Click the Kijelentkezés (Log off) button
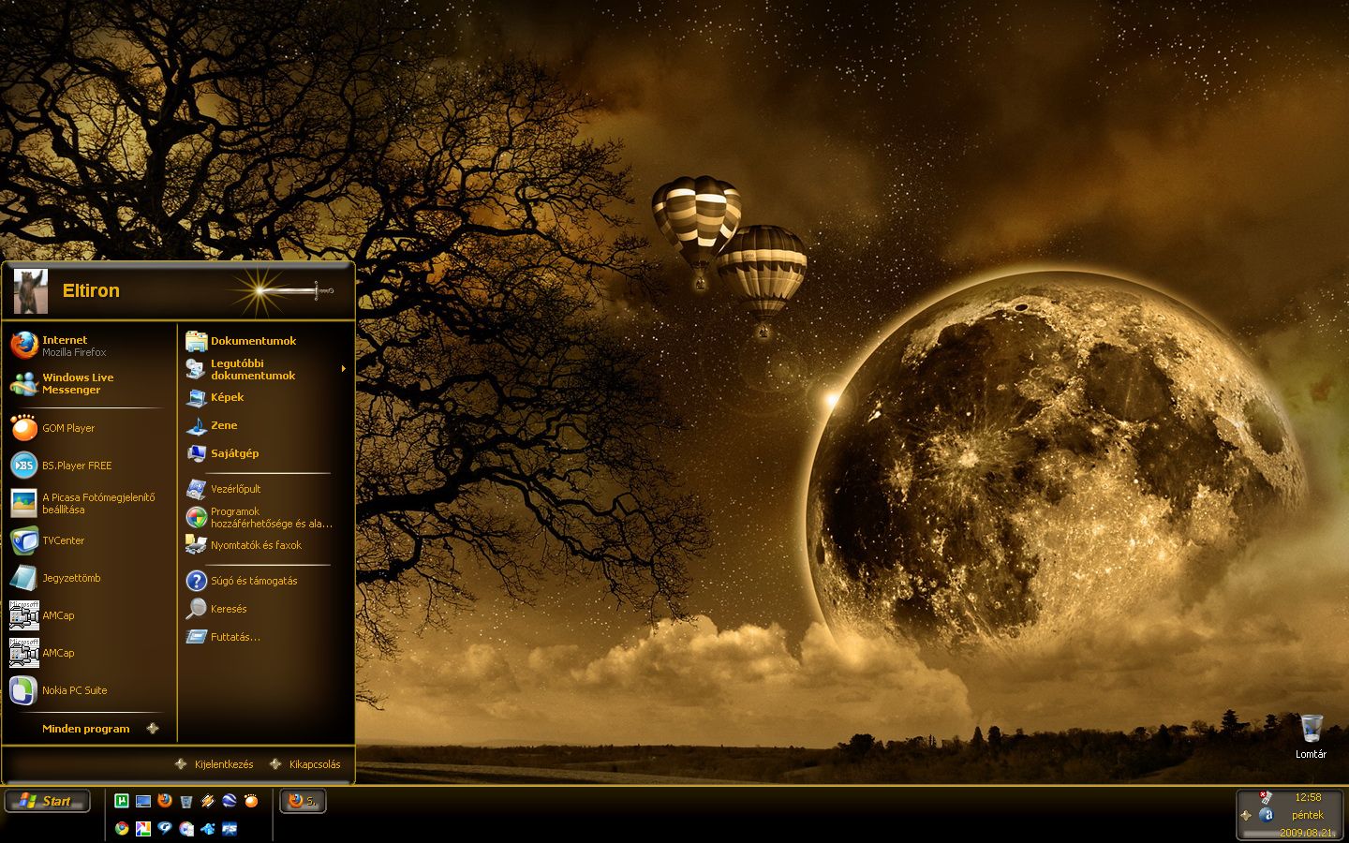Viewport: 1349px width, 843px height. click(215, 764)
